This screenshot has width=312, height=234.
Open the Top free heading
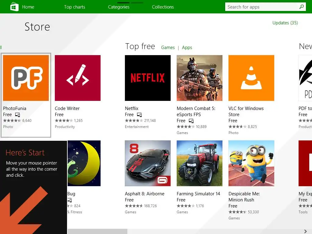140,46
